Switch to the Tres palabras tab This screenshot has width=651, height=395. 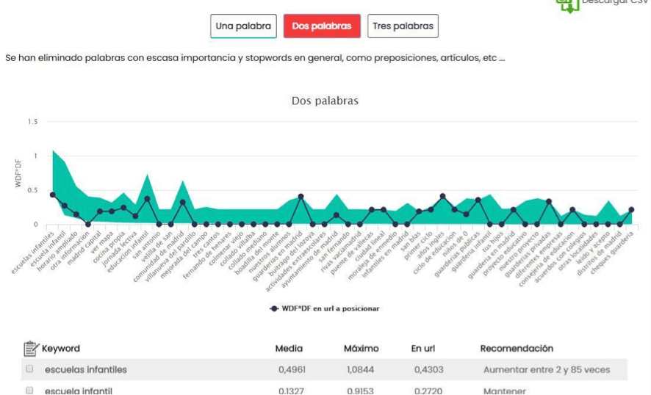coord(403,26)
